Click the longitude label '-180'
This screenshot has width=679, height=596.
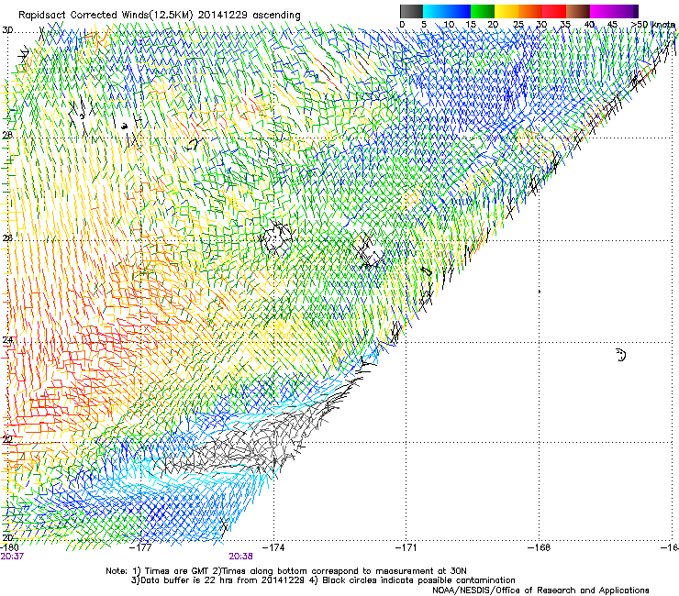9,547
